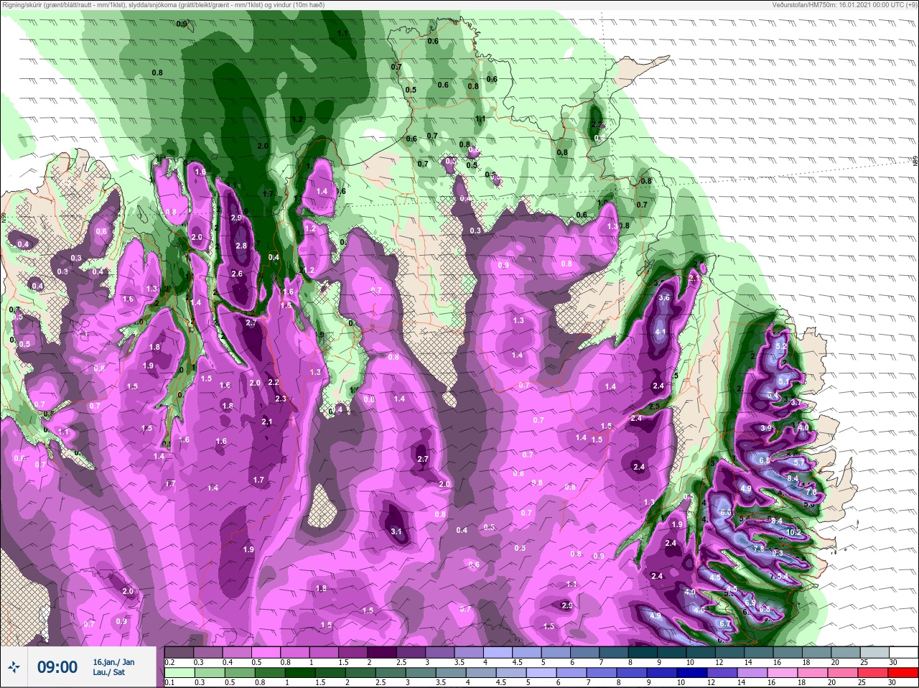Click the 2.6 precipitation value on map

(237, 274)
